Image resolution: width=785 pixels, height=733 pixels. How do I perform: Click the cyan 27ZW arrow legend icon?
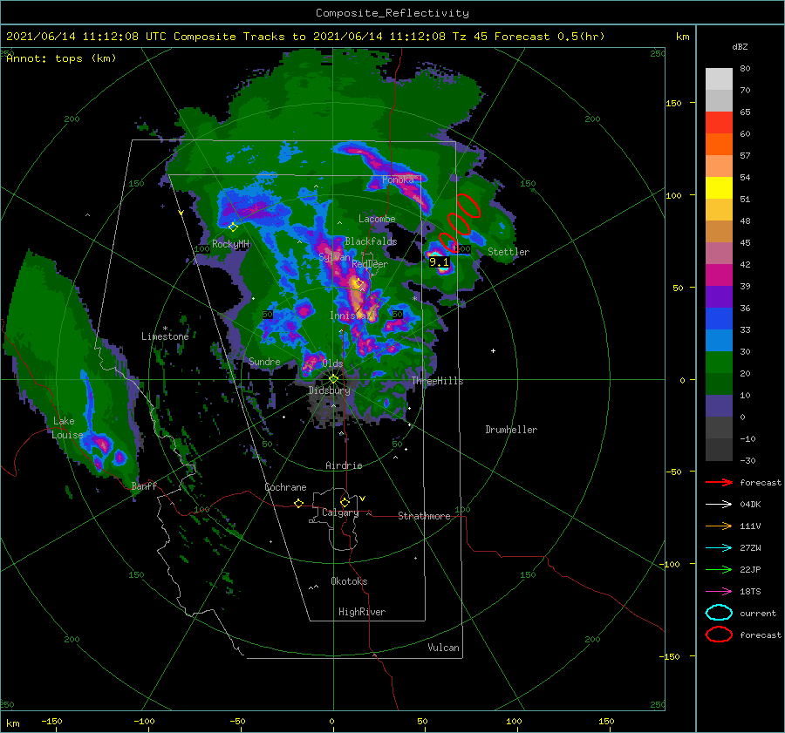tap(719, 548)
